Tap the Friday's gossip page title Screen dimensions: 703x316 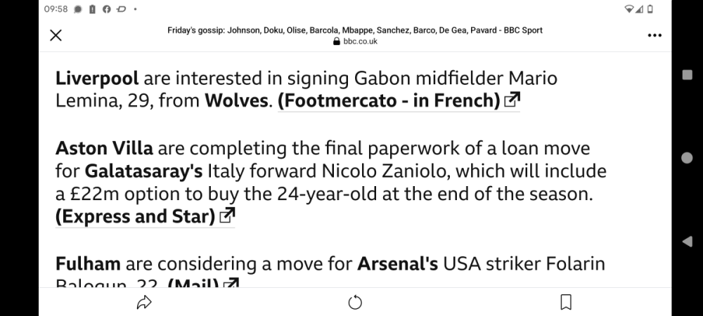coord(354,30)
